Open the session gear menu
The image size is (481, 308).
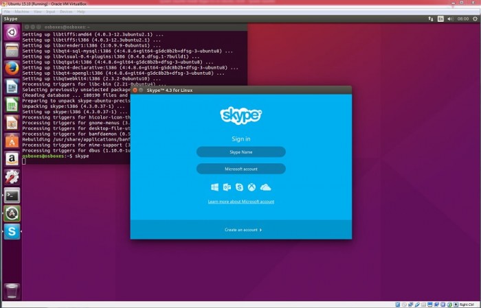point(475,19)
